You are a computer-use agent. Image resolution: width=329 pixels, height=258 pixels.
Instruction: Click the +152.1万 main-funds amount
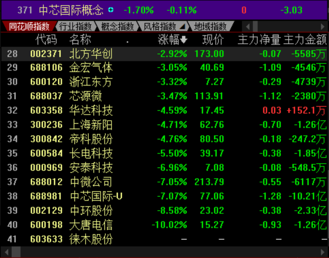tap(306, 110)
